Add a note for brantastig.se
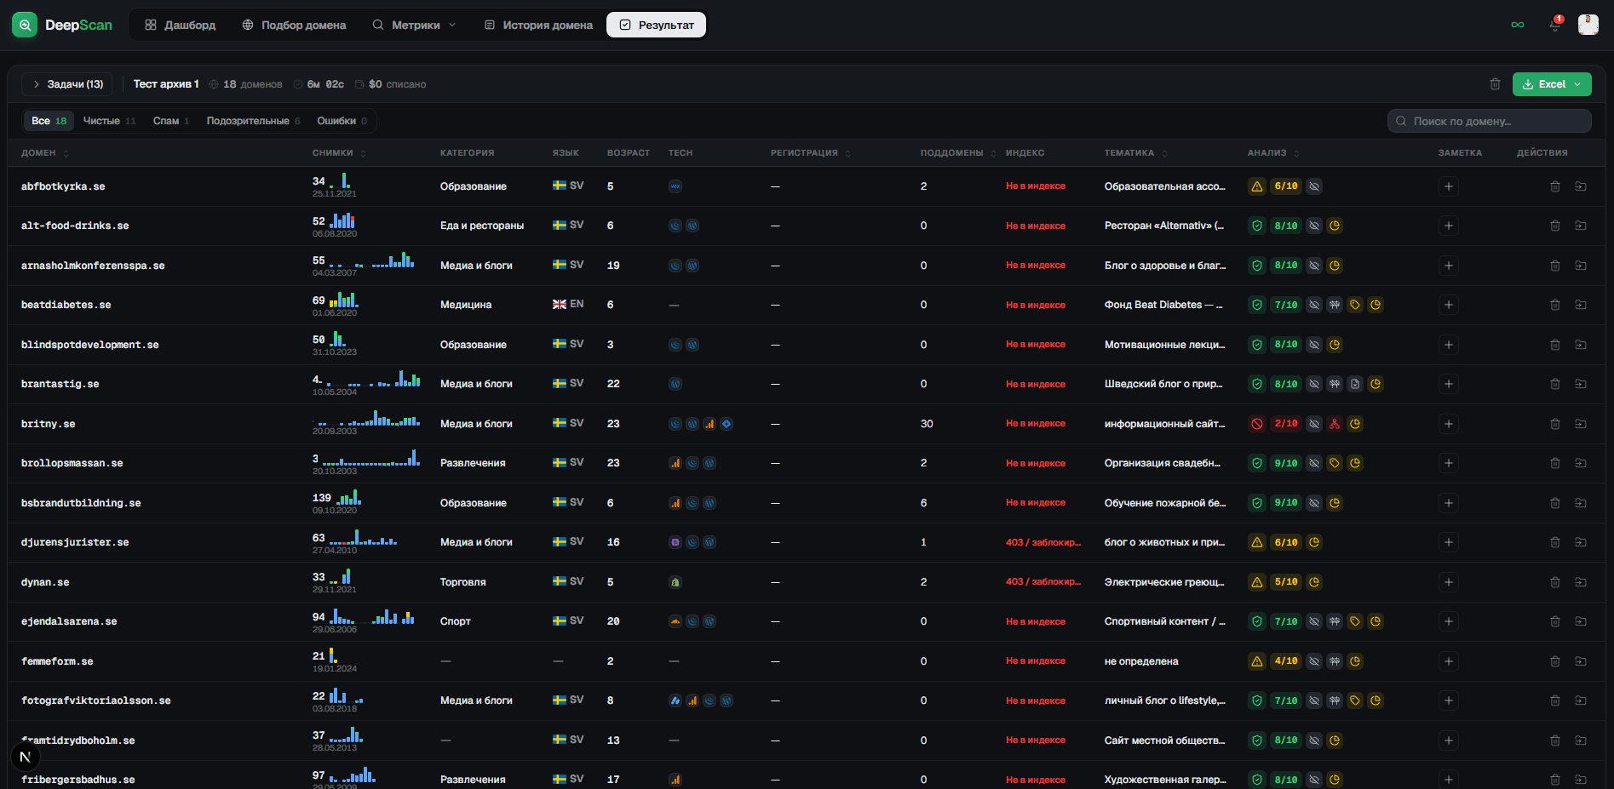 1449,384
